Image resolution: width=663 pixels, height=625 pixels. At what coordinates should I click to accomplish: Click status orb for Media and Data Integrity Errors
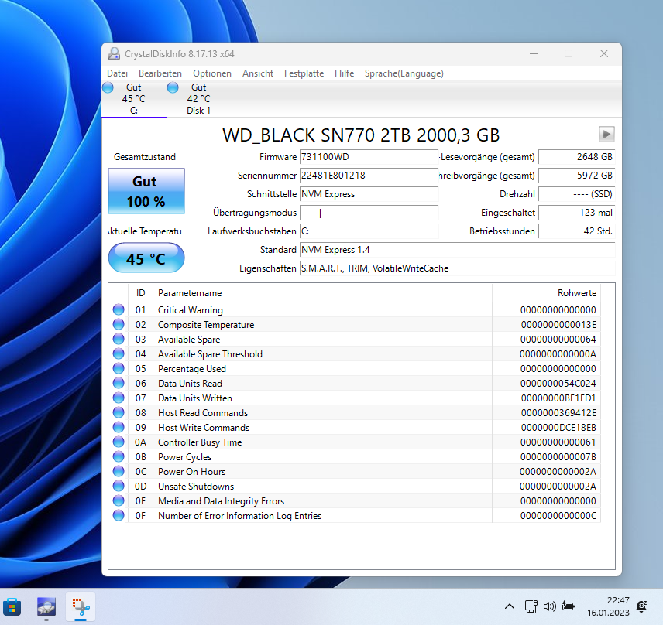click(119, 500)
